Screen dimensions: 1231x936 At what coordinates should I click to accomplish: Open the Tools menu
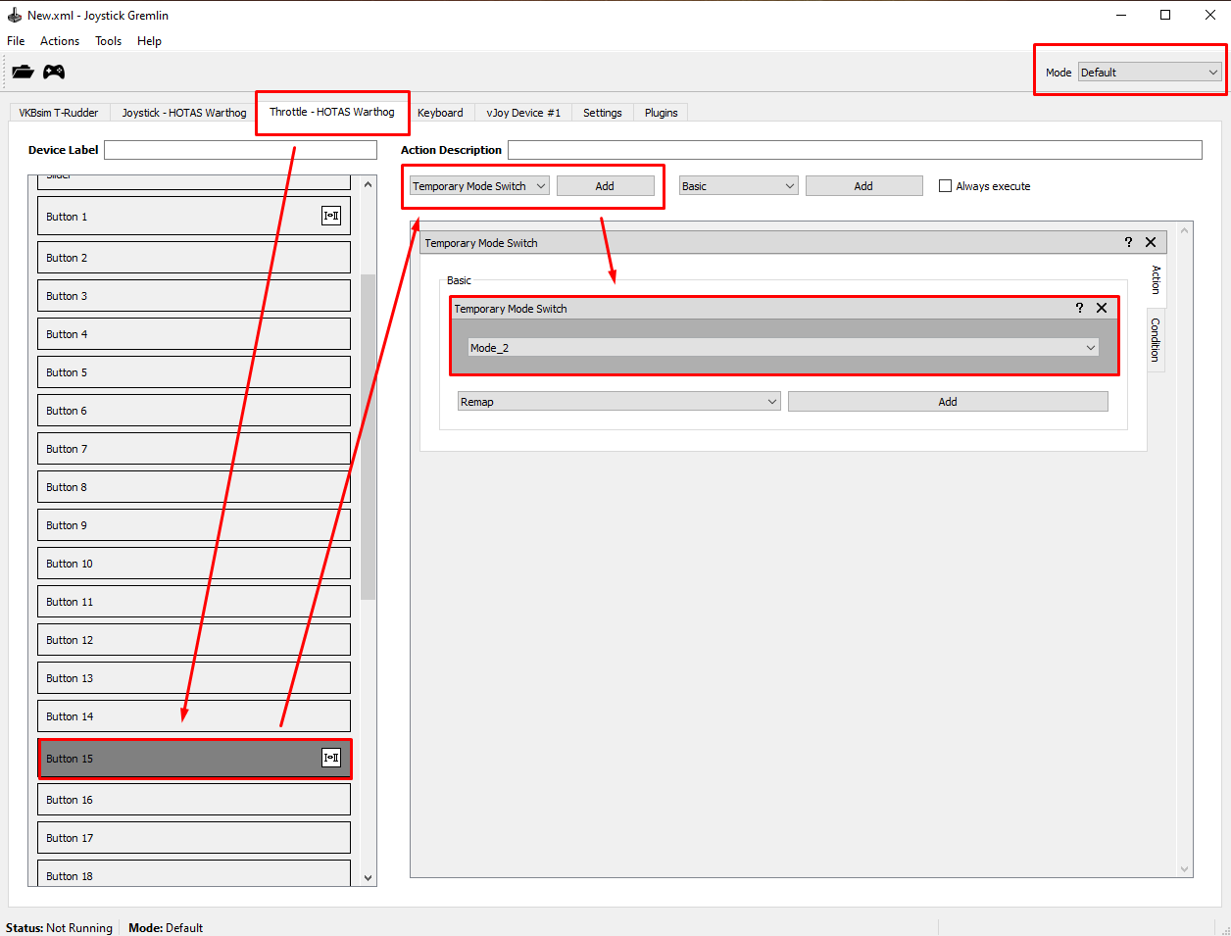(108, 41)
